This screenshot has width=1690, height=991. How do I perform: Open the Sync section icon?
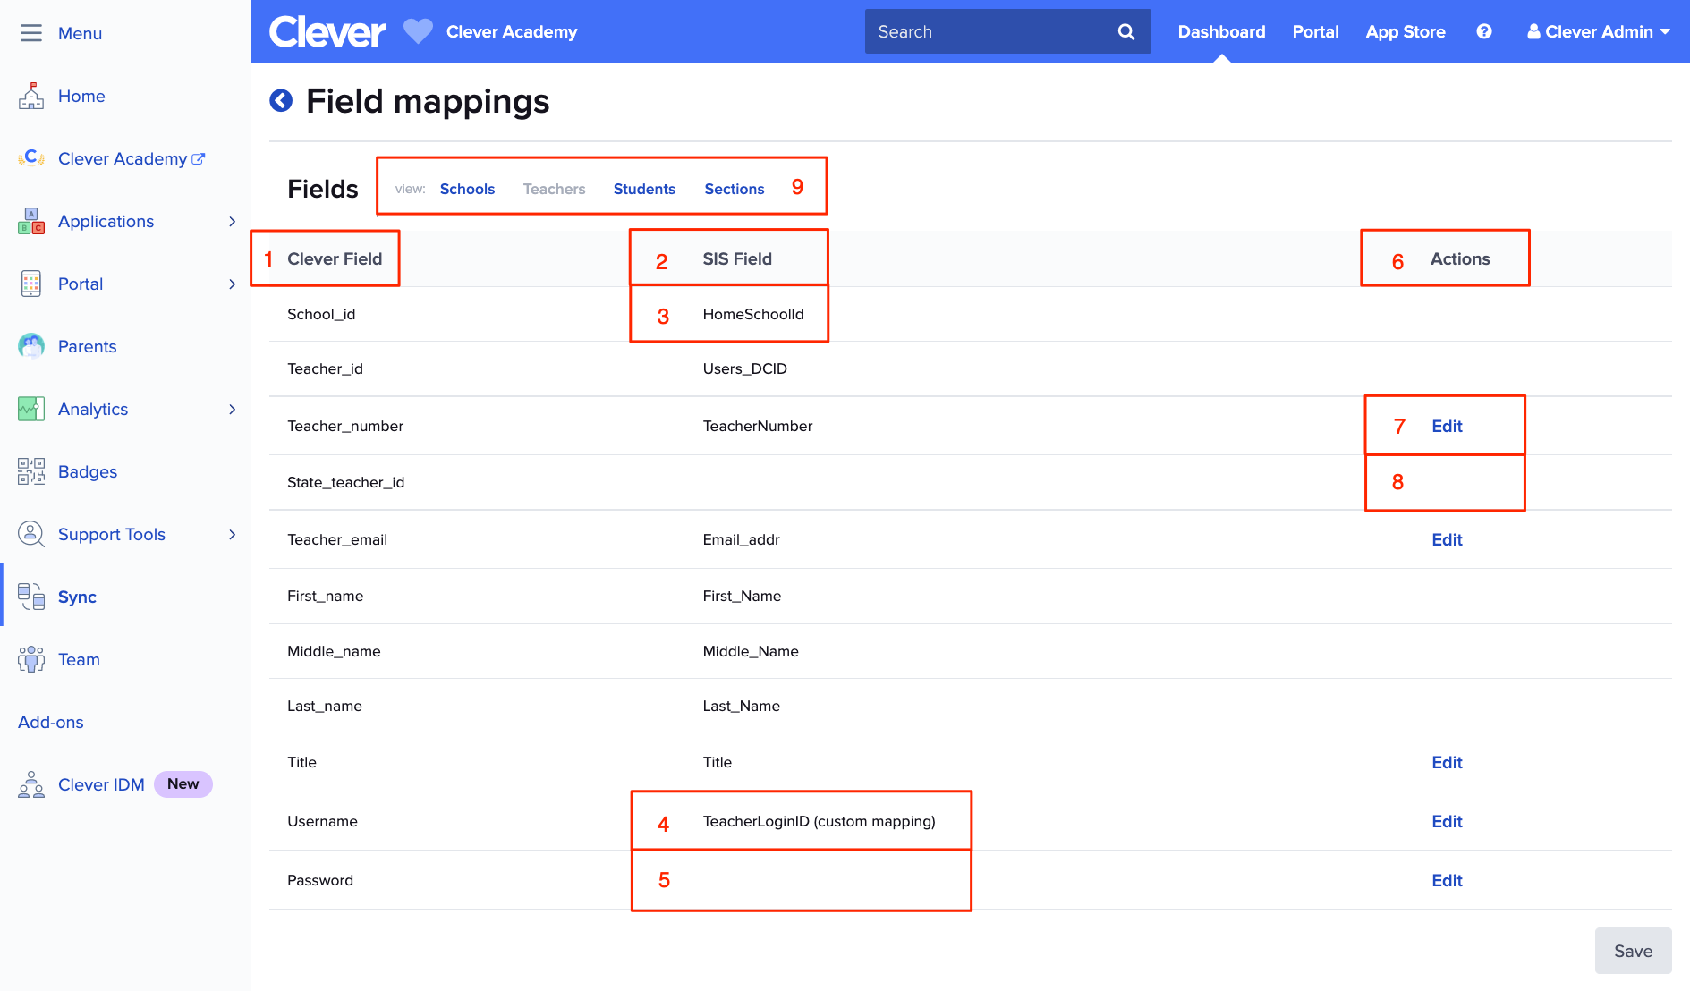click(x=31, y=597)
